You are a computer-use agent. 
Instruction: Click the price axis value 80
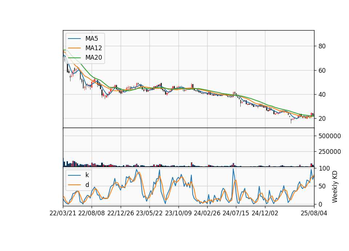pyautogui.click(x=322, y=46)
